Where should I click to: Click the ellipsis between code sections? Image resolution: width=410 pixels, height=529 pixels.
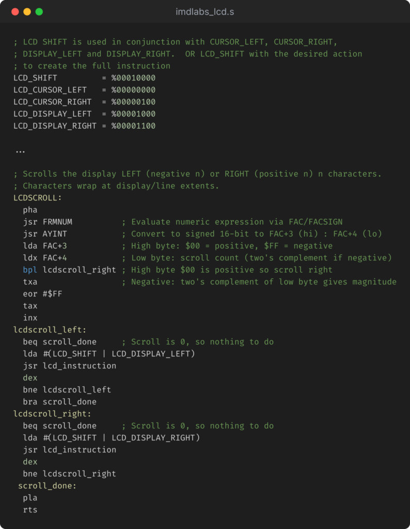click(20, 152)
